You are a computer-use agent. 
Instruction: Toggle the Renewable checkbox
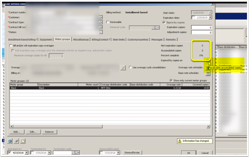coord(108,22)
